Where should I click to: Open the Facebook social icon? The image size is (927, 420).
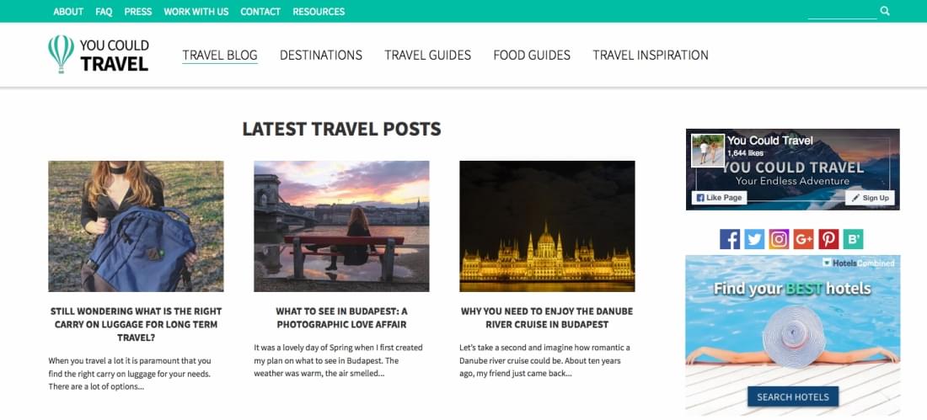(730, 239)
